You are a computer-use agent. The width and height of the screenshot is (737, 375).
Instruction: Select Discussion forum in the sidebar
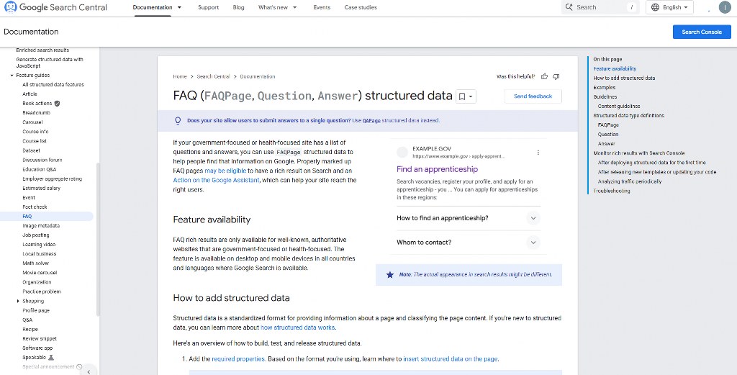tap(42, 160)
